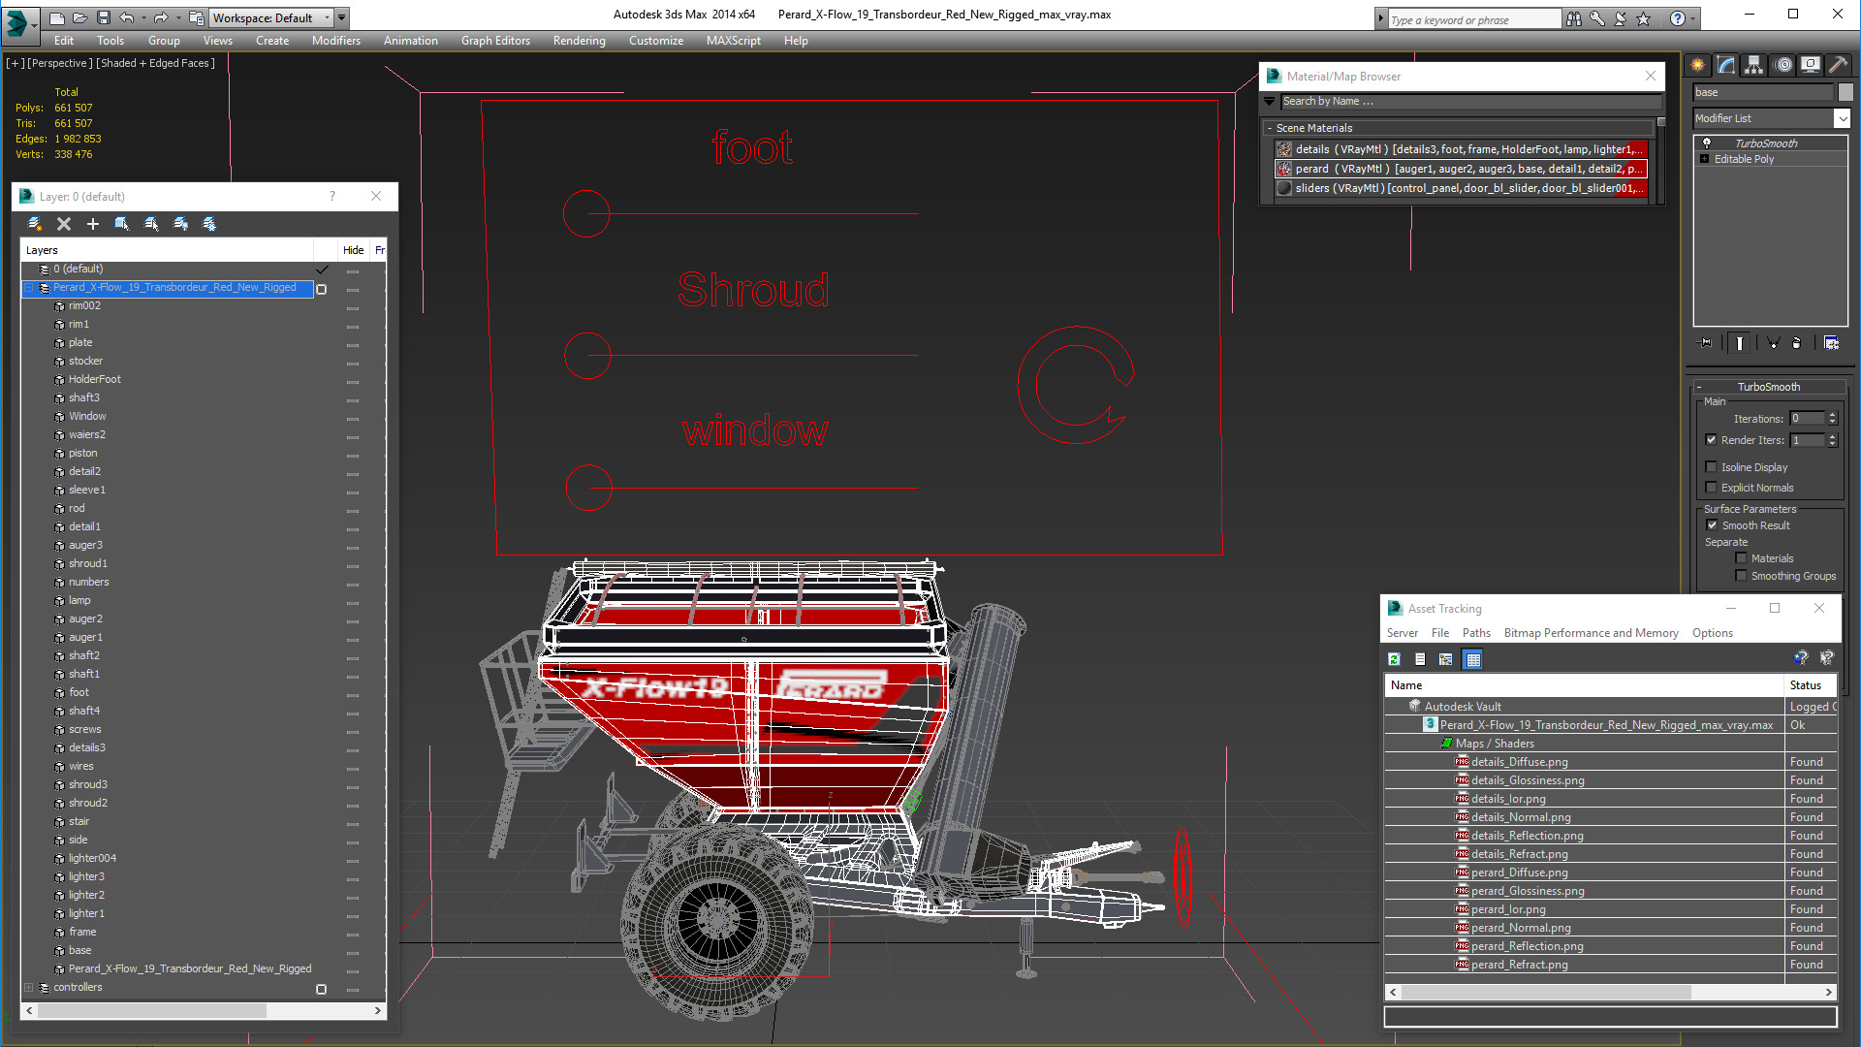Image resolution: width=1861 pixels, height=1047 pixels.
Task: Click the Perspective viewport label
Action: click(60, 63)
